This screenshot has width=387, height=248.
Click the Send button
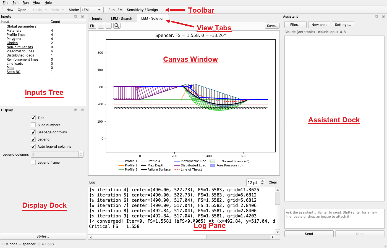(x=309, y=234)
